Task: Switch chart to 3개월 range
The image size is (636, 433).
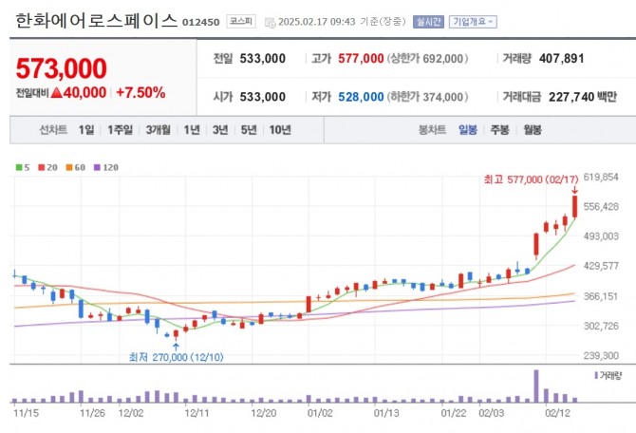Action: point(158,129)
